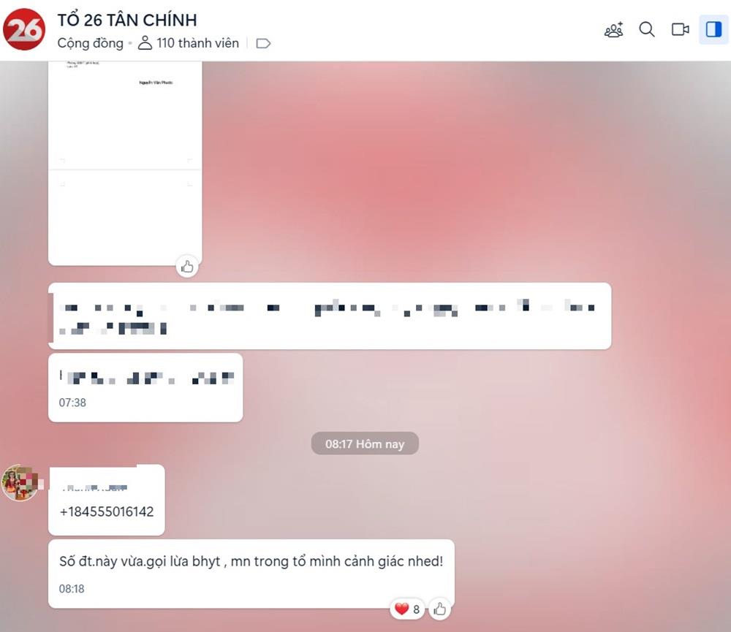Viewport: 731px width, 632px height.
Task: Select the blurred quoted reply message
Action: click(x=330, y=316)
